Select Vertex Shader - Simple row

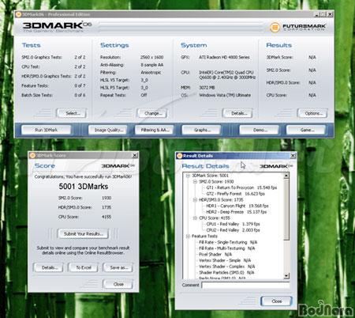[x=225, y=260]
